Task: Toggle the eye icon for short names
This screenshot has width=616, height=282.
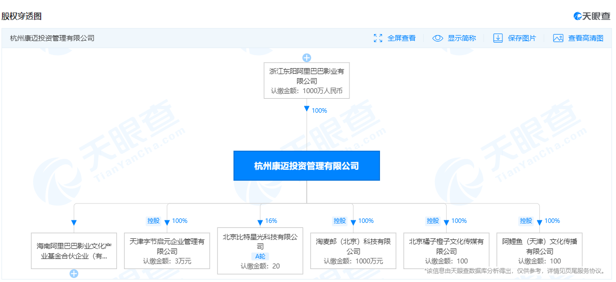Action: [438, 38]
